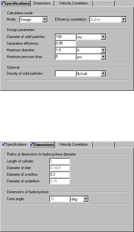
Task: Click the Maximum pressure drop value field
Action: [65, 57]
